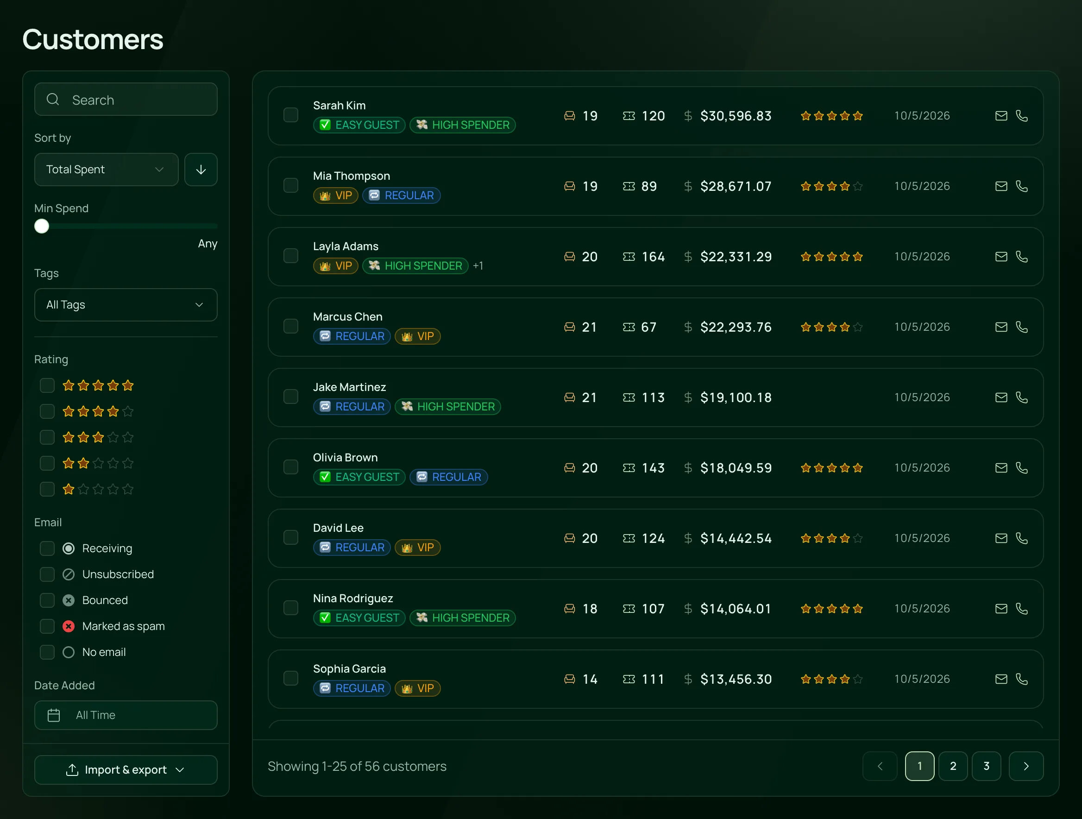Viewport: 1082px width, 819px height.
Task: Call Layla Adams using phone icon
Action: [x=1021, y=257]
